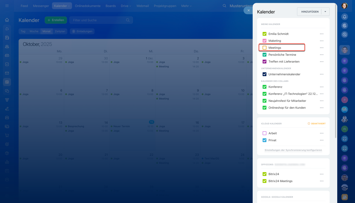Expand the Hinzufügen dropdown arrow
355x203 pixels.
coord(325,12)
